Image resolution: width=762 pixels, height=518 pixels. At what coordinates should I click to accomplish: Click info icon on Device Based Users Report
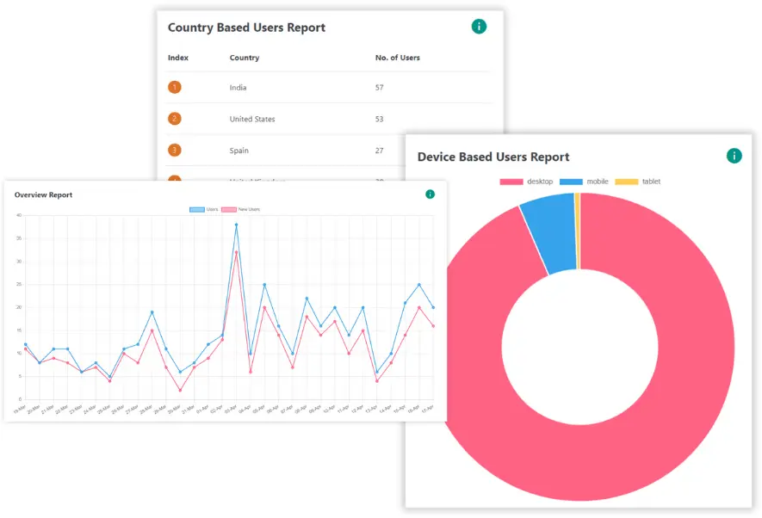click(x=734, y=156)
